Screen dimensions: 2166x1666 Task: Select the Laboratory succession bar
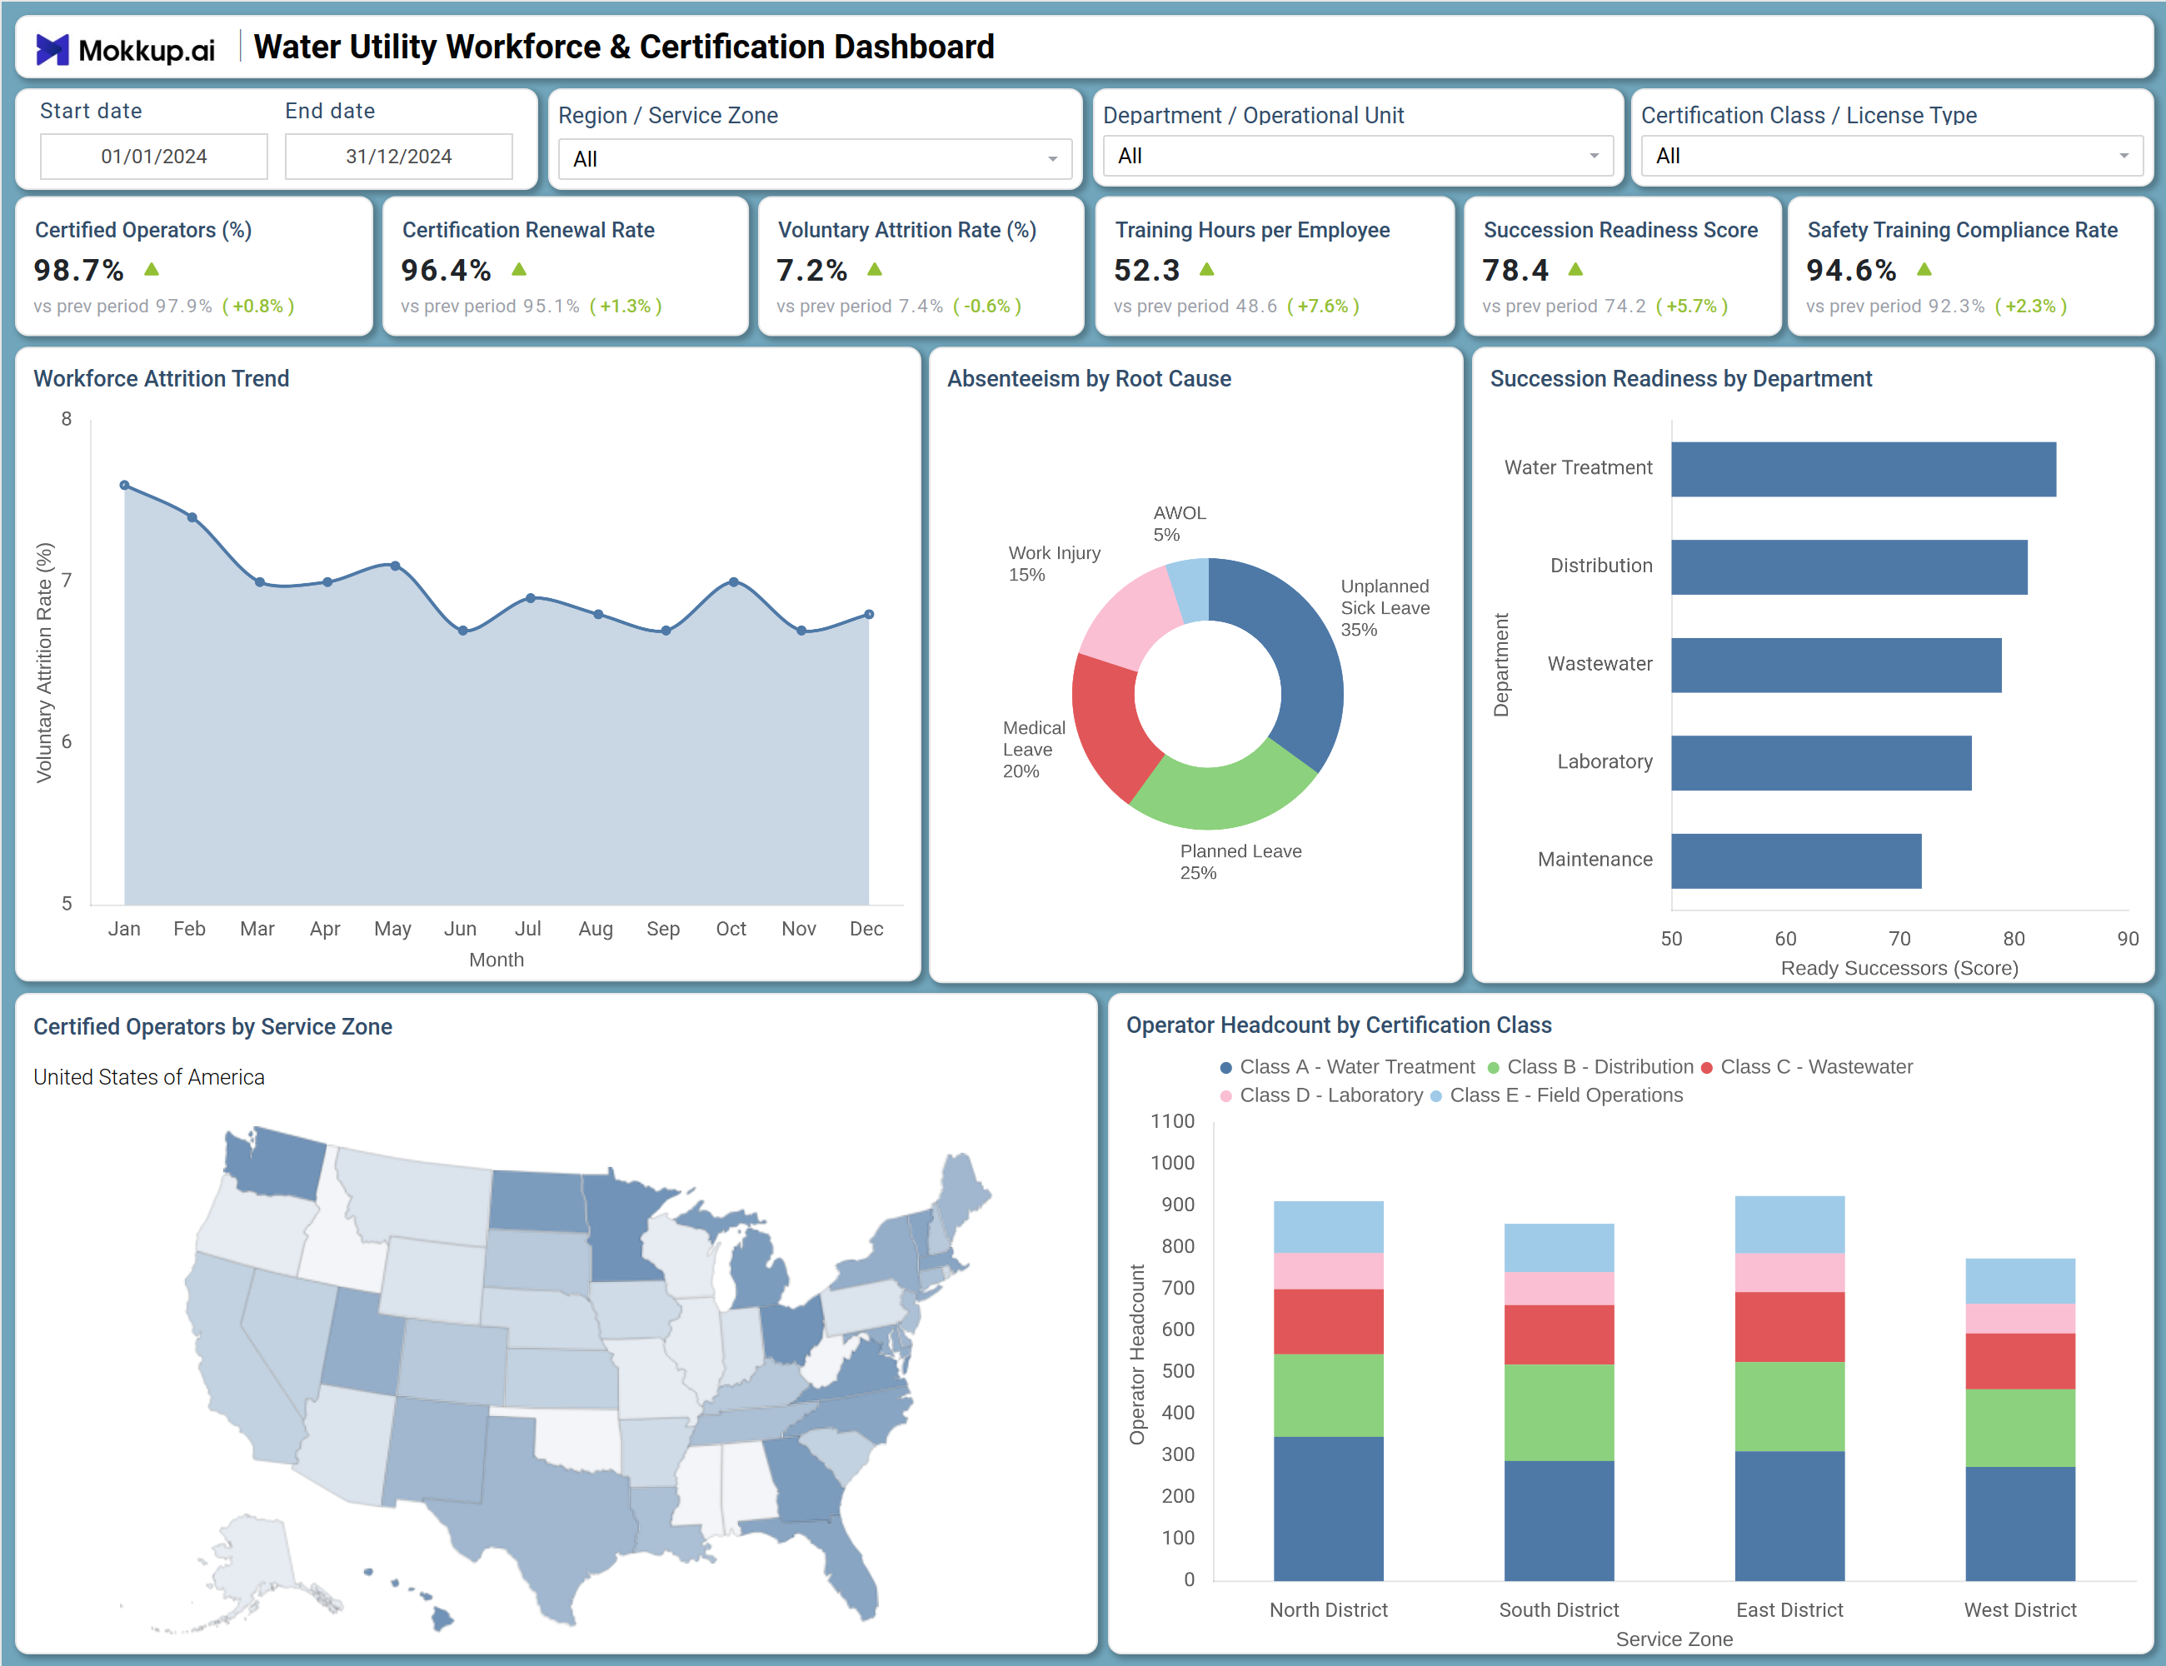click(1822, 764)
